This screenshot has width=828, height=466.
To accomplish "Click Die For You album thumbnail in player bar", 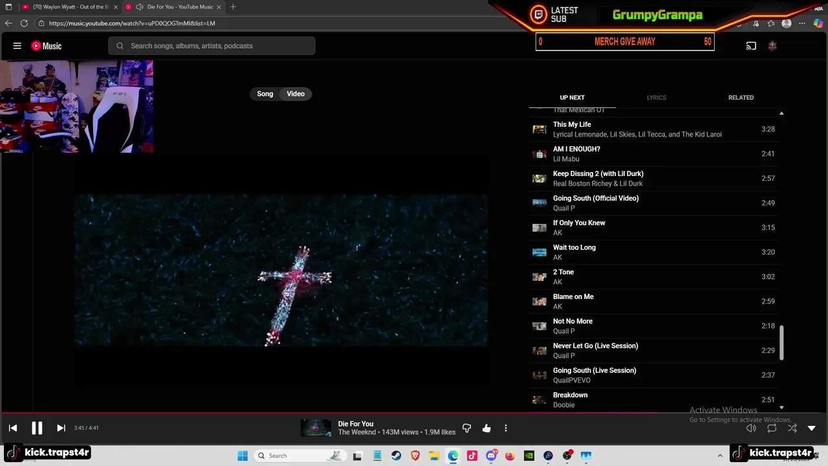I will click(316, 428).
